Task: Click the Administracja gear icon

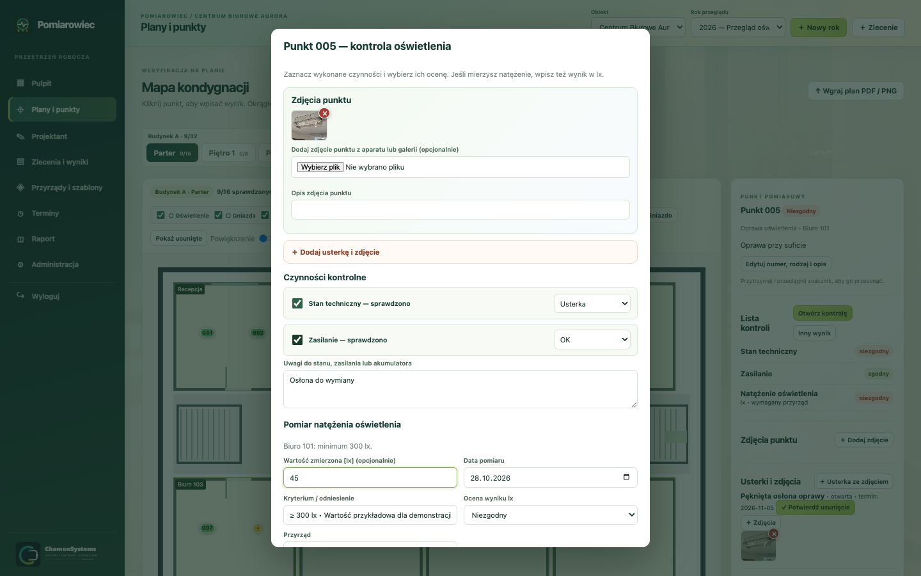Action: pos(20,264)
